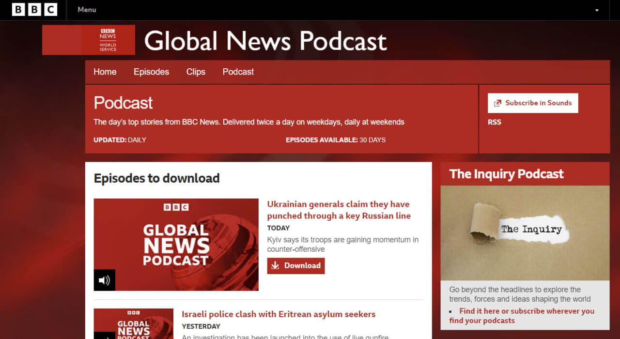Open Ukrainian generals episode headline
The image size is (620, 339).
pyautogui.click(x=339, y=210)
